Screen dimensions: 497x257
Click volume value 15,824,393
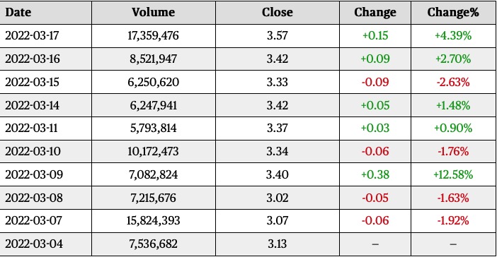tap(154, 221)
